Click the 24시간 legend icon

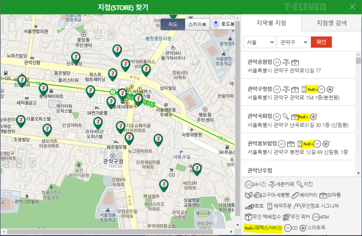248,184
